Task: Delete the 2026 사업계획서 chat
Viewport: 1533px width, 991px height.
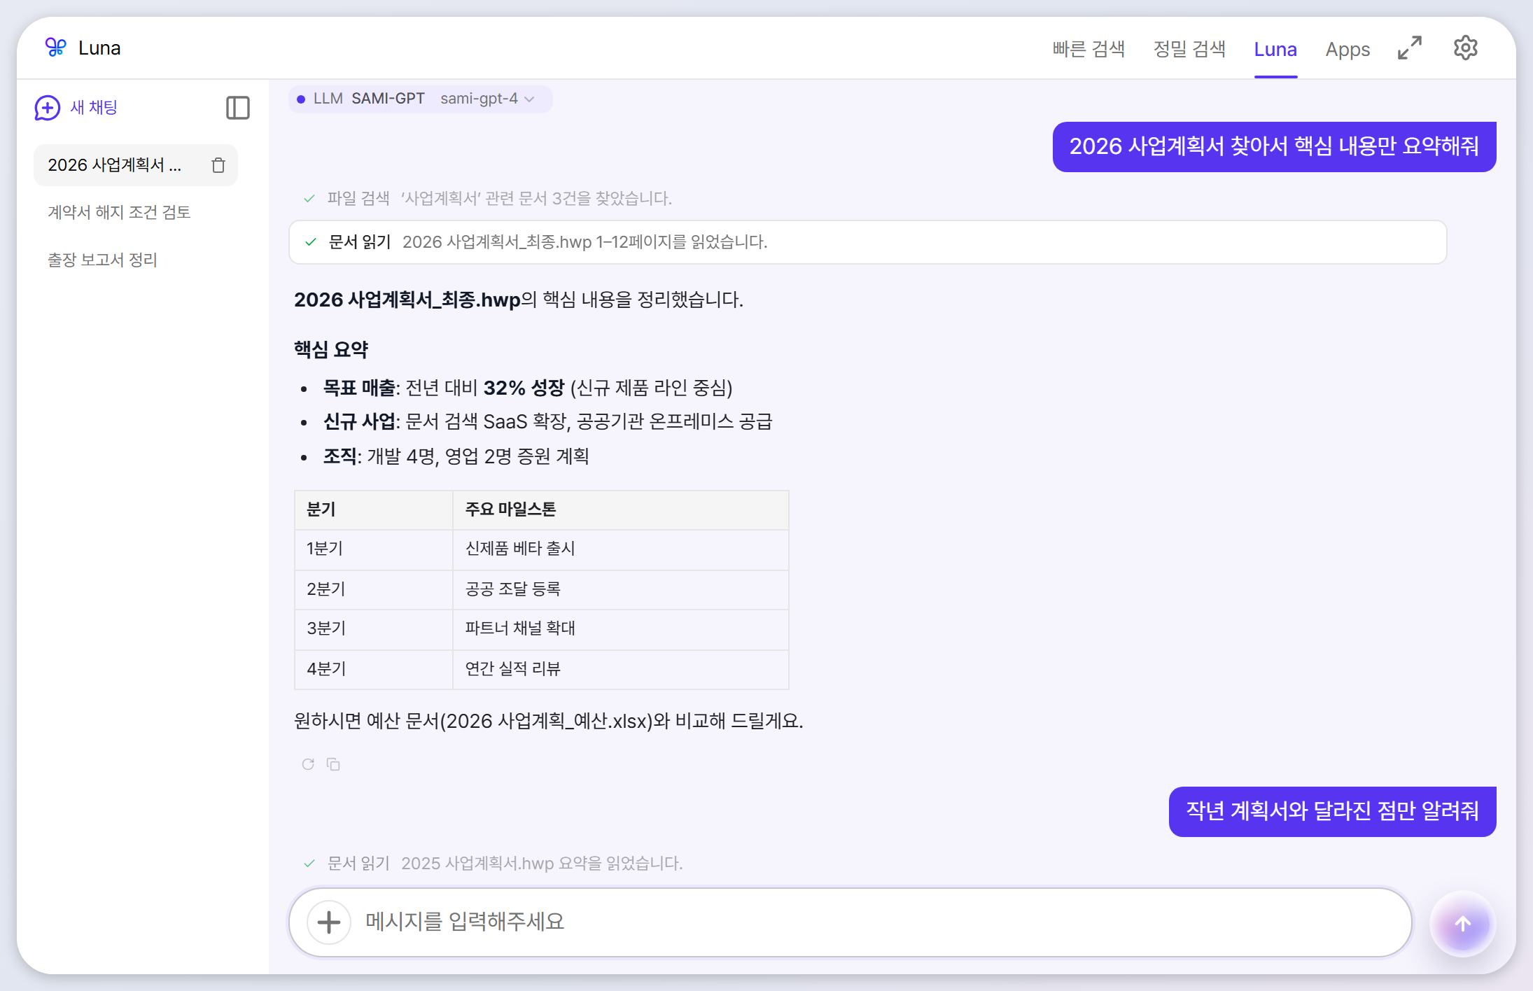Action: [x=218, y=165]
